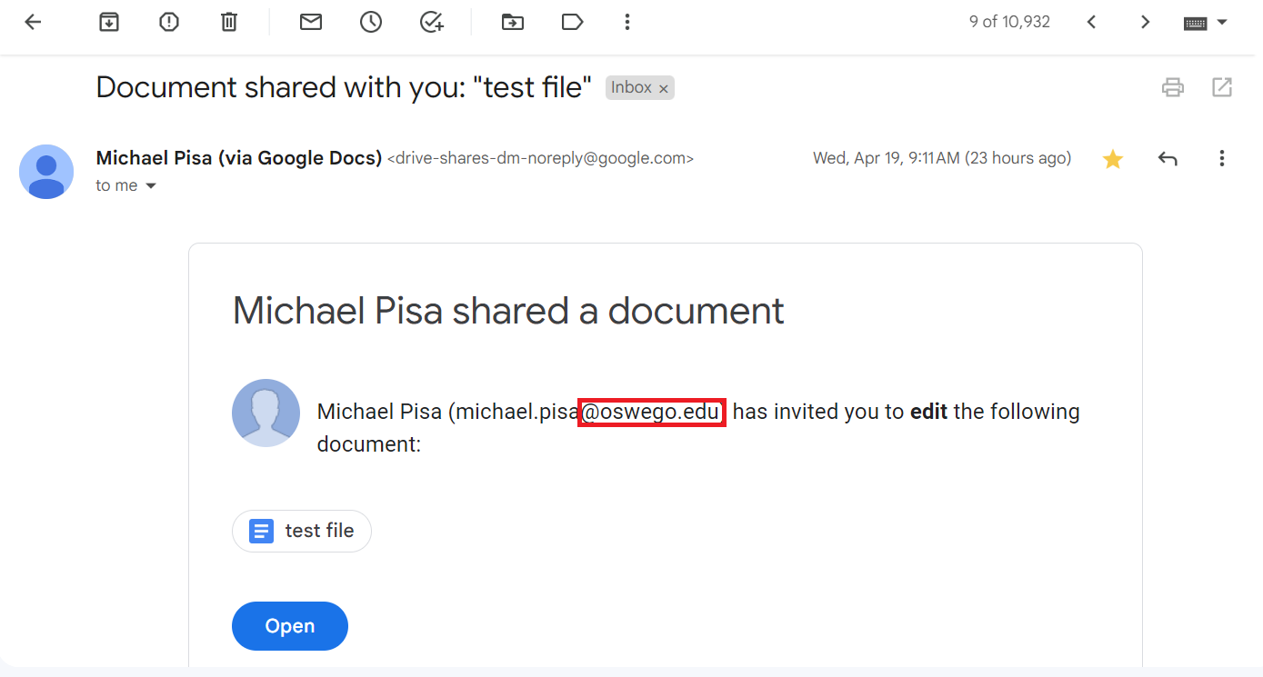Click the michael.pisa@oswego.edu email address
The image size is (1263, 677).
tap(587, 412)
